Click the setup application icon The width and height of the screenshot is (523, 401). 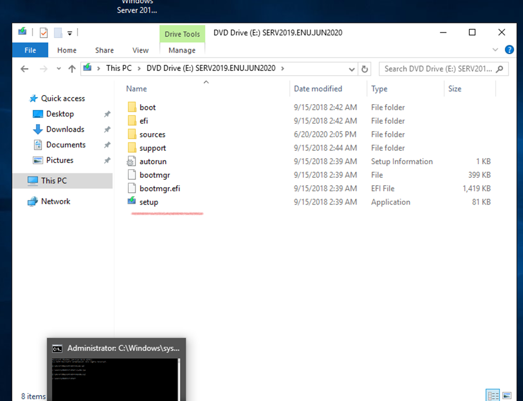132,202
